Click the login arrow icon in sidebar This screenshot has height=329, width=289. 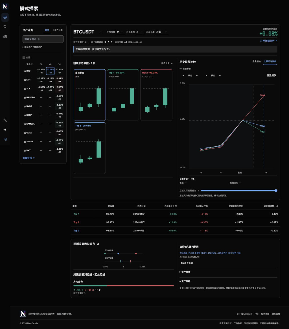(x=5, y=139)
